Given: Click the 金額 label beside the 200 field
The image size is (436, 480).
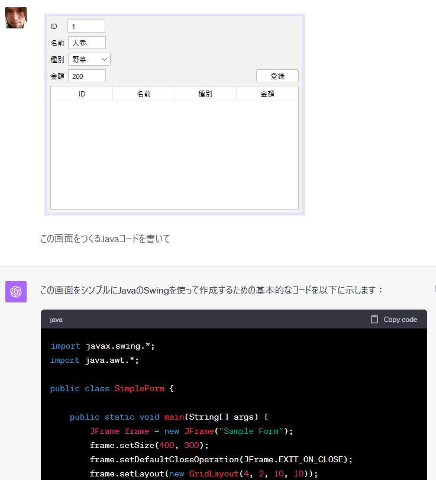Looking at the screenshot, I should 57,76.
